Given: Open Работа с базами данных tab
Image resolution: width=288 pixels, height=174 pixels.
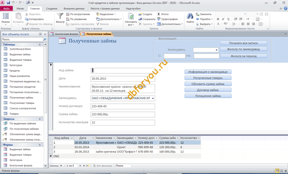Looking at the screenshot, I should (105, 9).
